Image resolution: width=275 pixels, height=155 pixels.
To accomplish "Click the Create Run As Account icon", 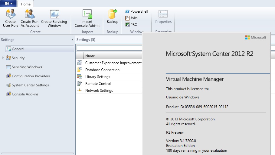I will [x=30, y=14].
